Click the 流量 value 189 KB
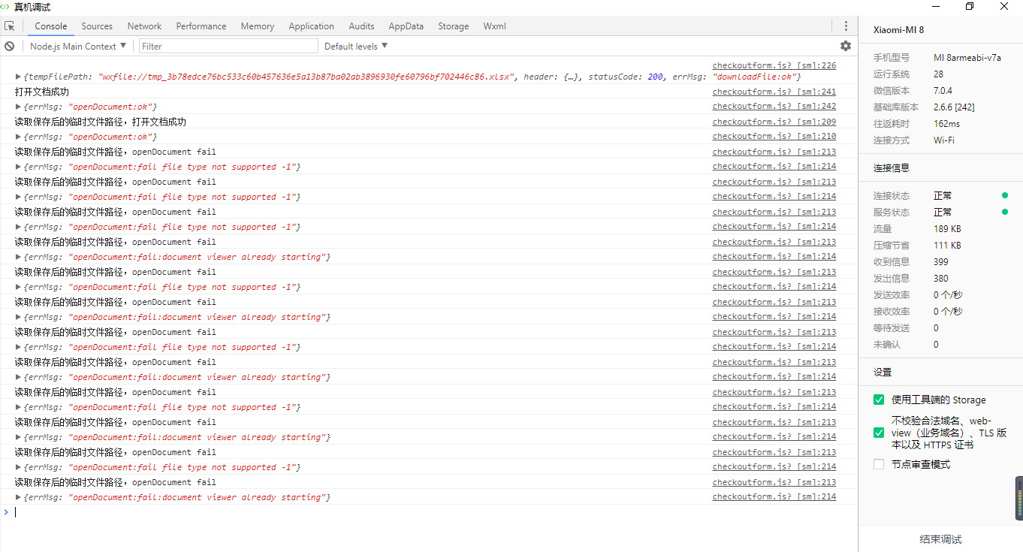Viewport: 1023px width, 552px height. coord(947,228)
